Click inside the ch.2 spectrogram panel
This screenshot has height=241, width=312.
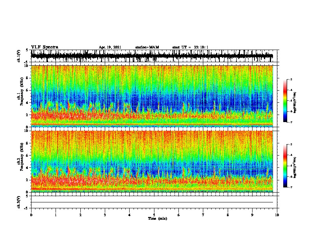coord(152,161)
